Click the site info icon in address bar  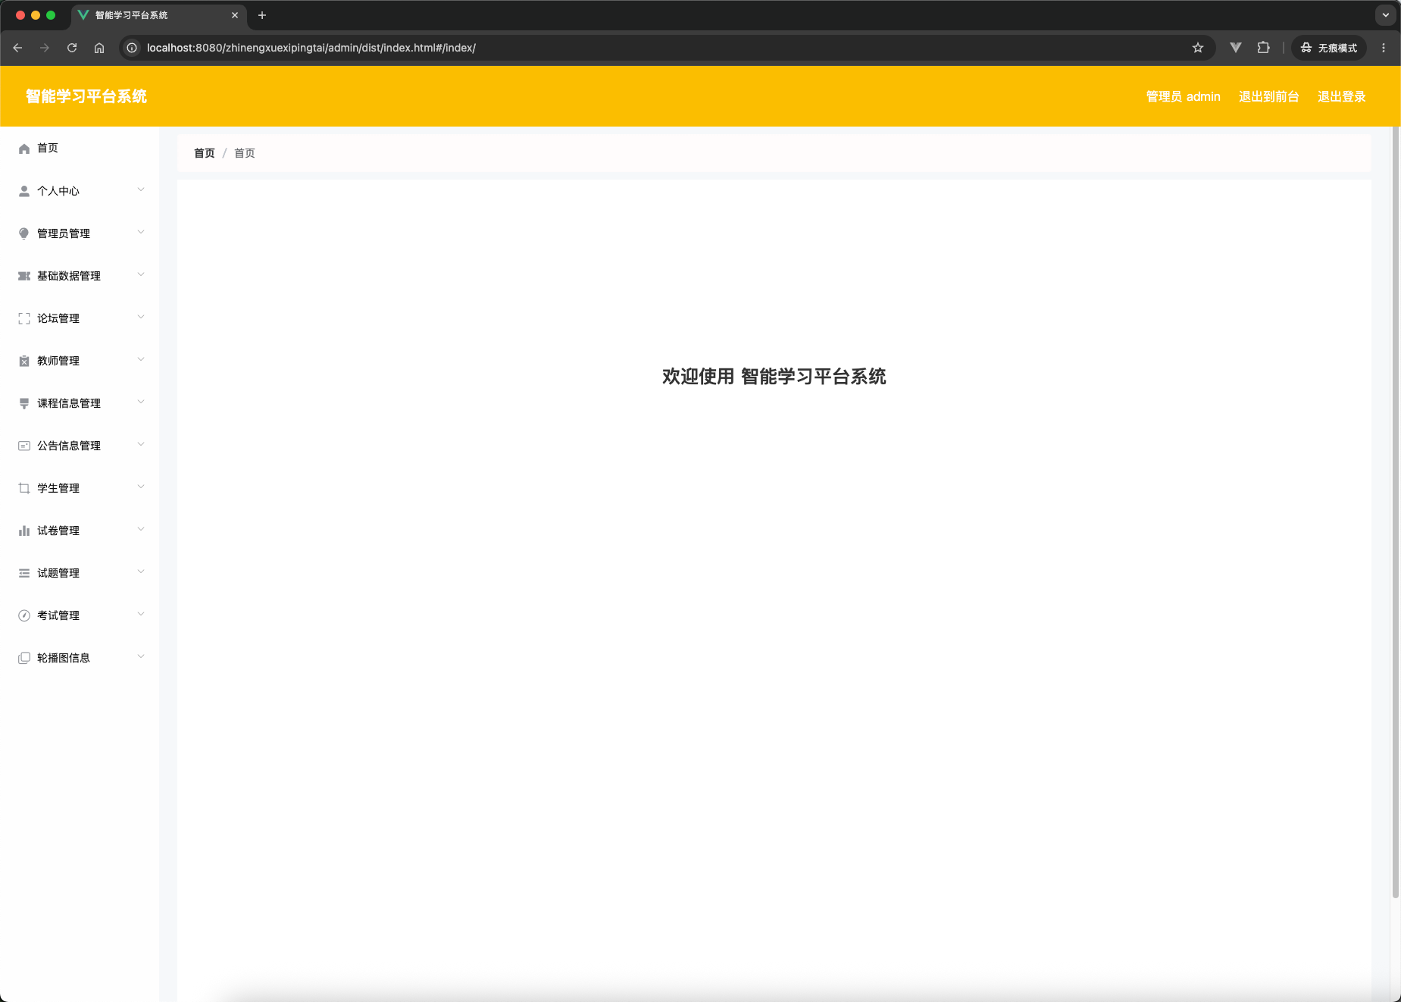click(132, 48)
